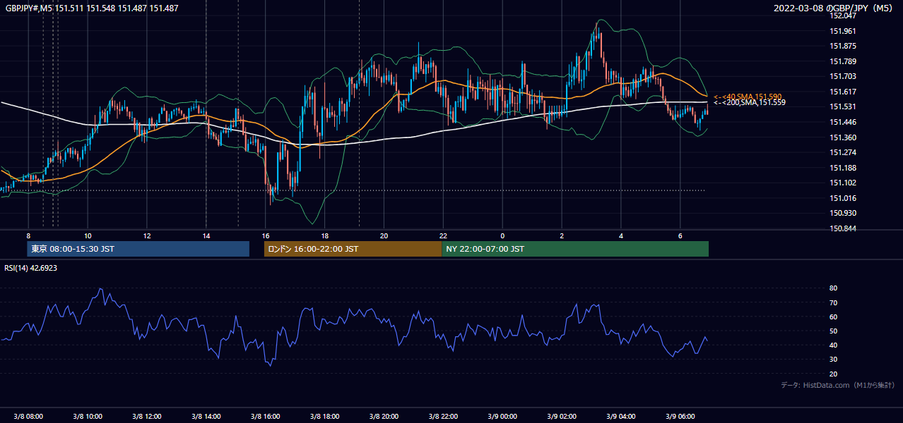Click the RSI scale value 50
903x423 pixels.
[833, 331]
